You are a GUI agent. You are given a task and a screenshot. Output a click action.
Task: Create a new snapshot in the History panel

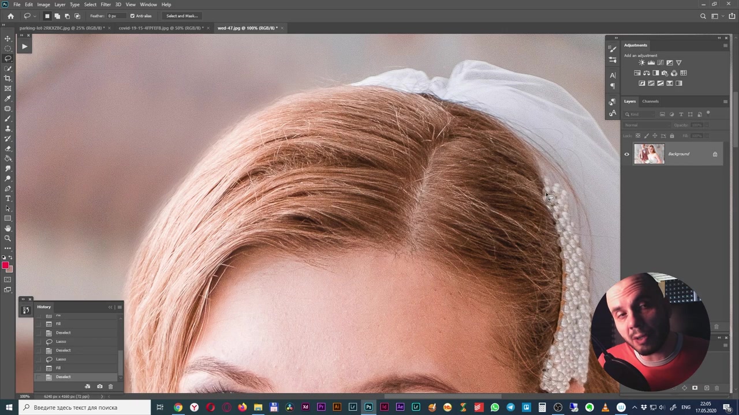click(x=99, y=386)
